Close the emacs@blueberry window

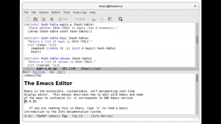[195, 6]
